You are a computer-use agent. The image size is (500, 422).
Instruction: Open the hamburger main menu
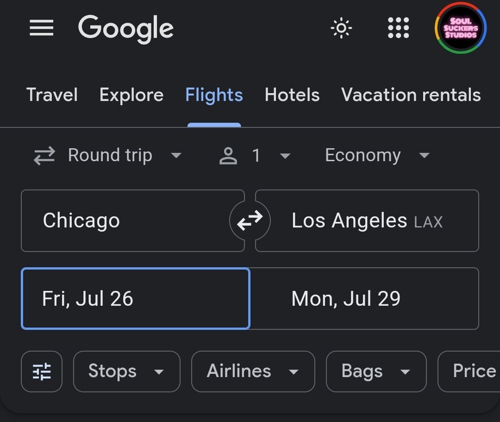coord(42,28)
